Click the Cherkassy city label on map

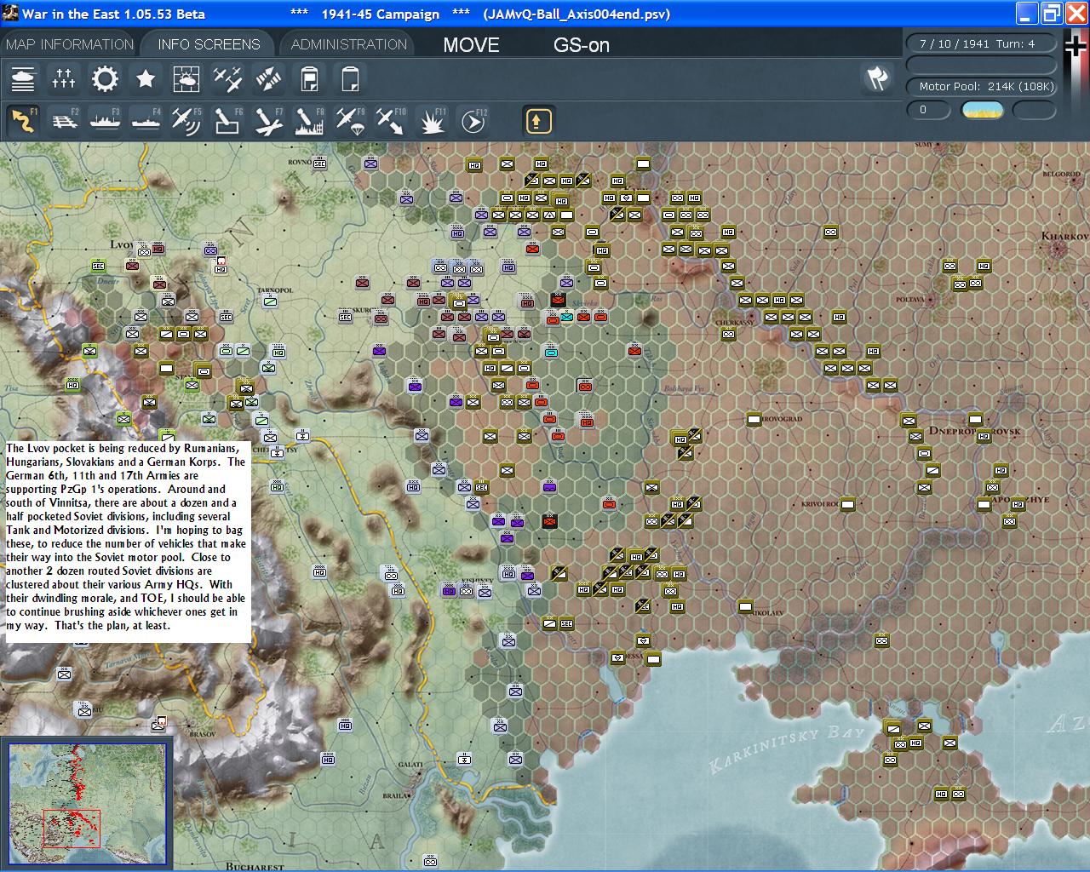click(735, 323)
